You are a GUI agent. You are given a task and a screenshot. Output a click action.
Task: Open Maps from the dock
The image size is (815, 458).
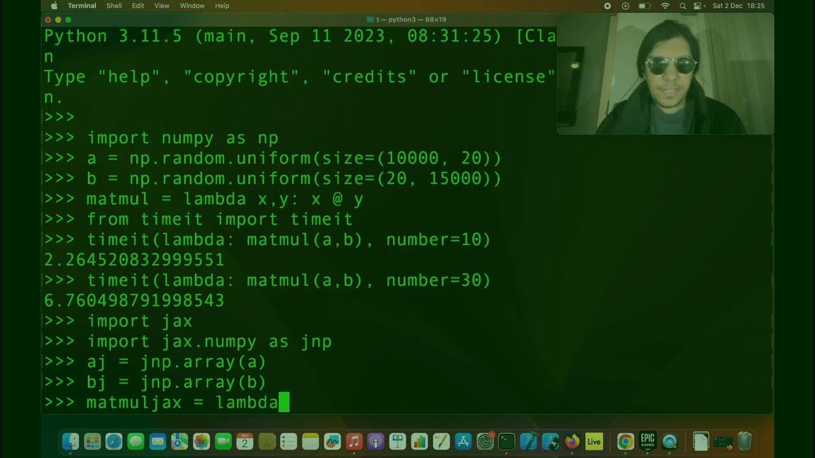coord(180,441)
